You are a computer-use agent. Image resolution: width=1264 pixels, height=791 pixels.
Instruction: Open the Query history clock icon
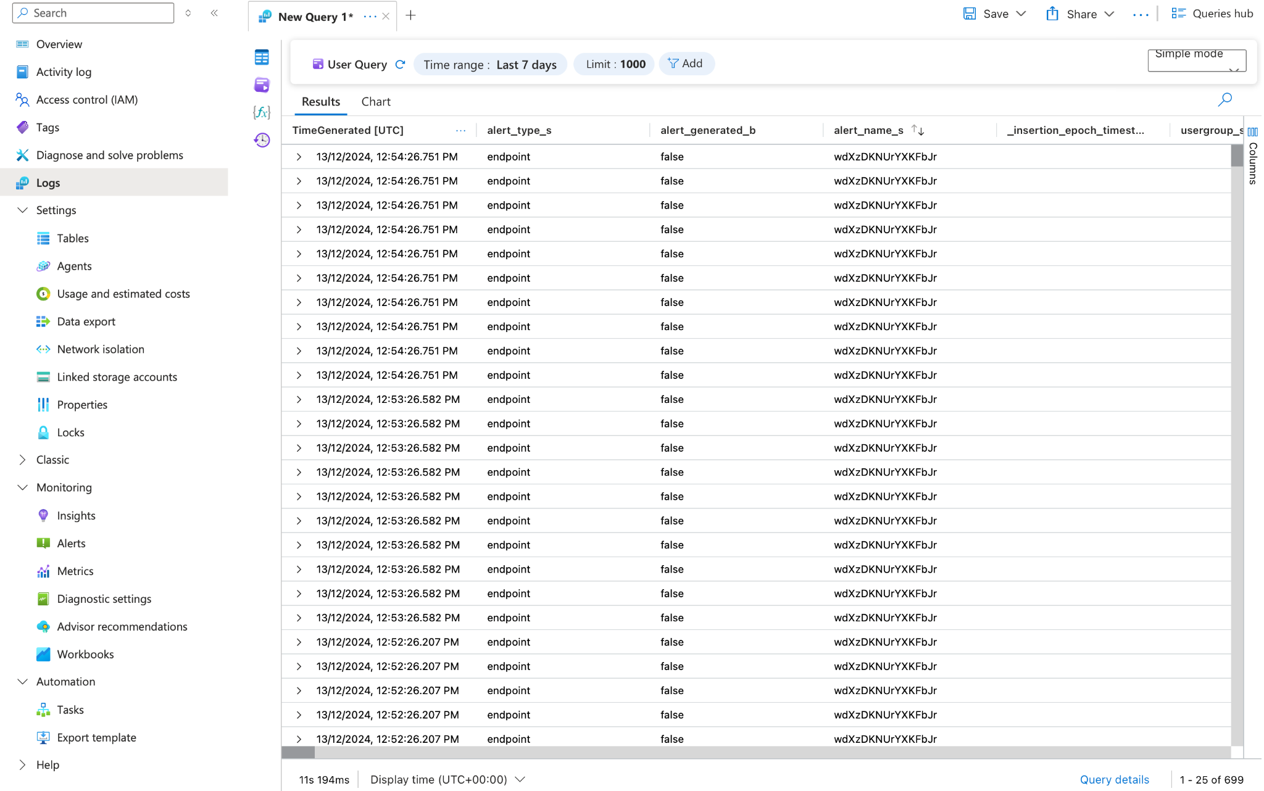(x=262, y=140)
